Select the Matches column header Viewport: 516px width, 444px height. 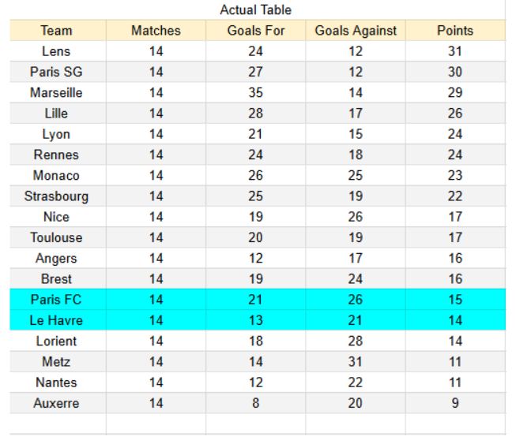[156, 31]
